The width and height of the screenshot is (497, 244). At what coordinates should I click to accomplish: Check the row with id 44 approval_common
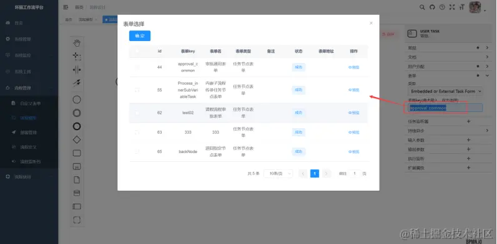(x=137, y=67)
